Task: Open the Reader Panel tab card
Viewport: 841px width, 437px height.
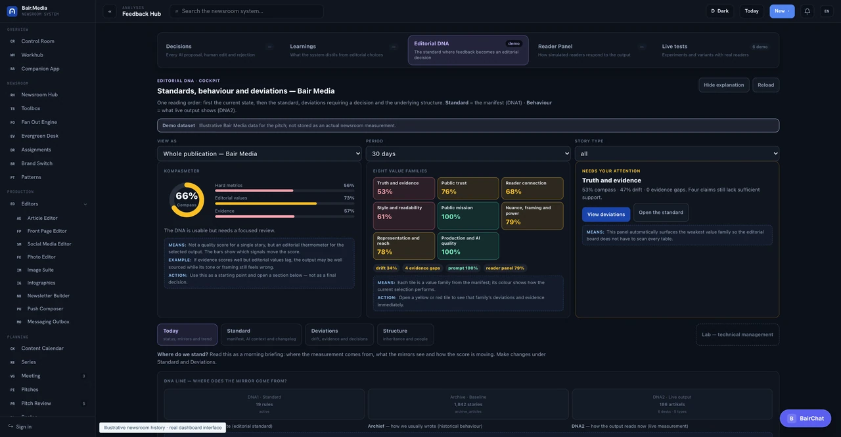Action: tap(591, 50)
